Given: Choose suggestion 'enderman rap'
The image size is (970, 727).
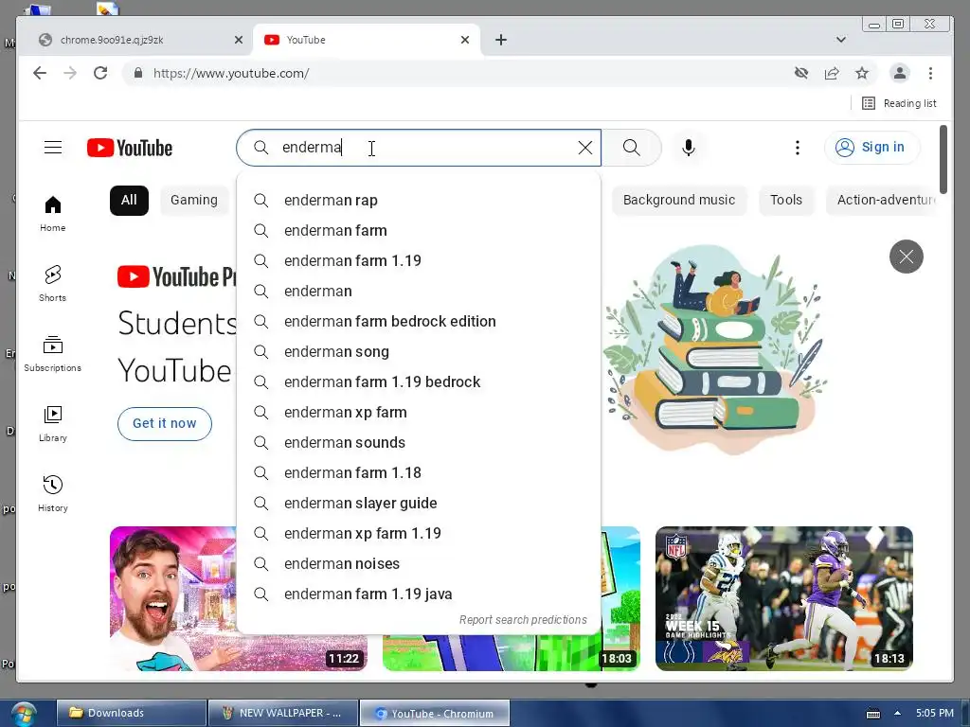Looking at the screenshot, I should click(419, 201).
